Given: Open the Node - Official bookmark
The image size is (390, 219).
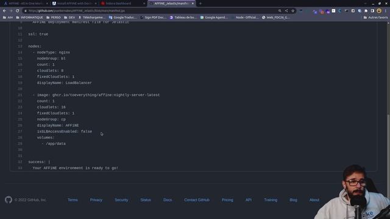Looking at the screenshot, I should point(245,18).
